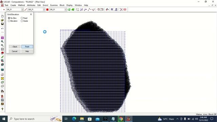Click the red dot point icon in top toolbar
Image resolution: width=217 pixels, height=122 pixels.
[4, 9]
